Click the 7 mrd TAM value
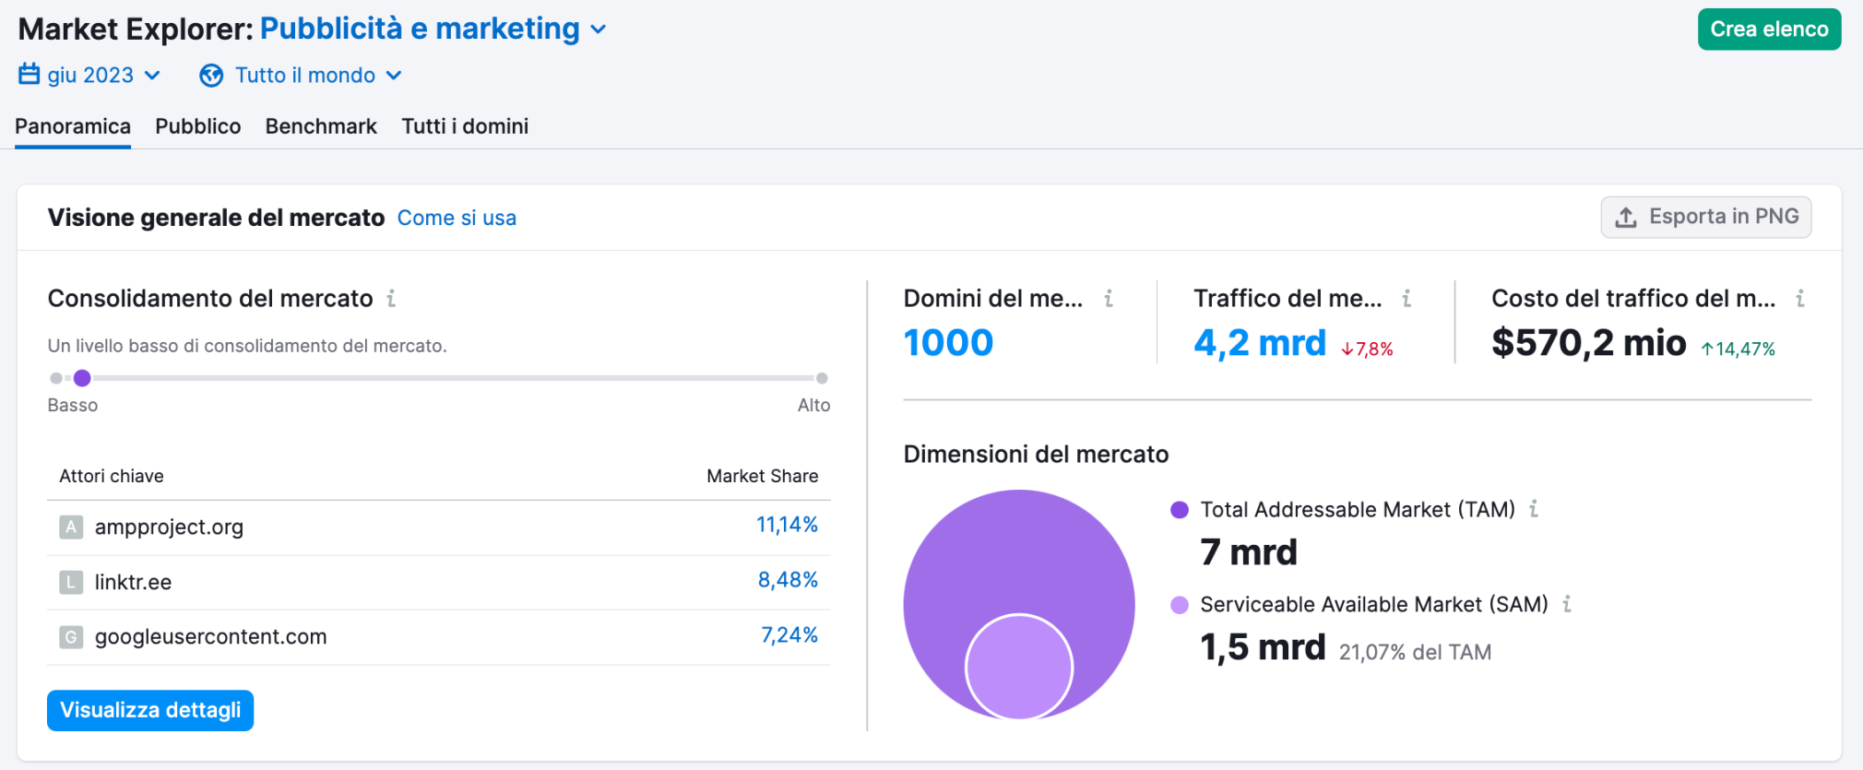 pos(1249,552)
